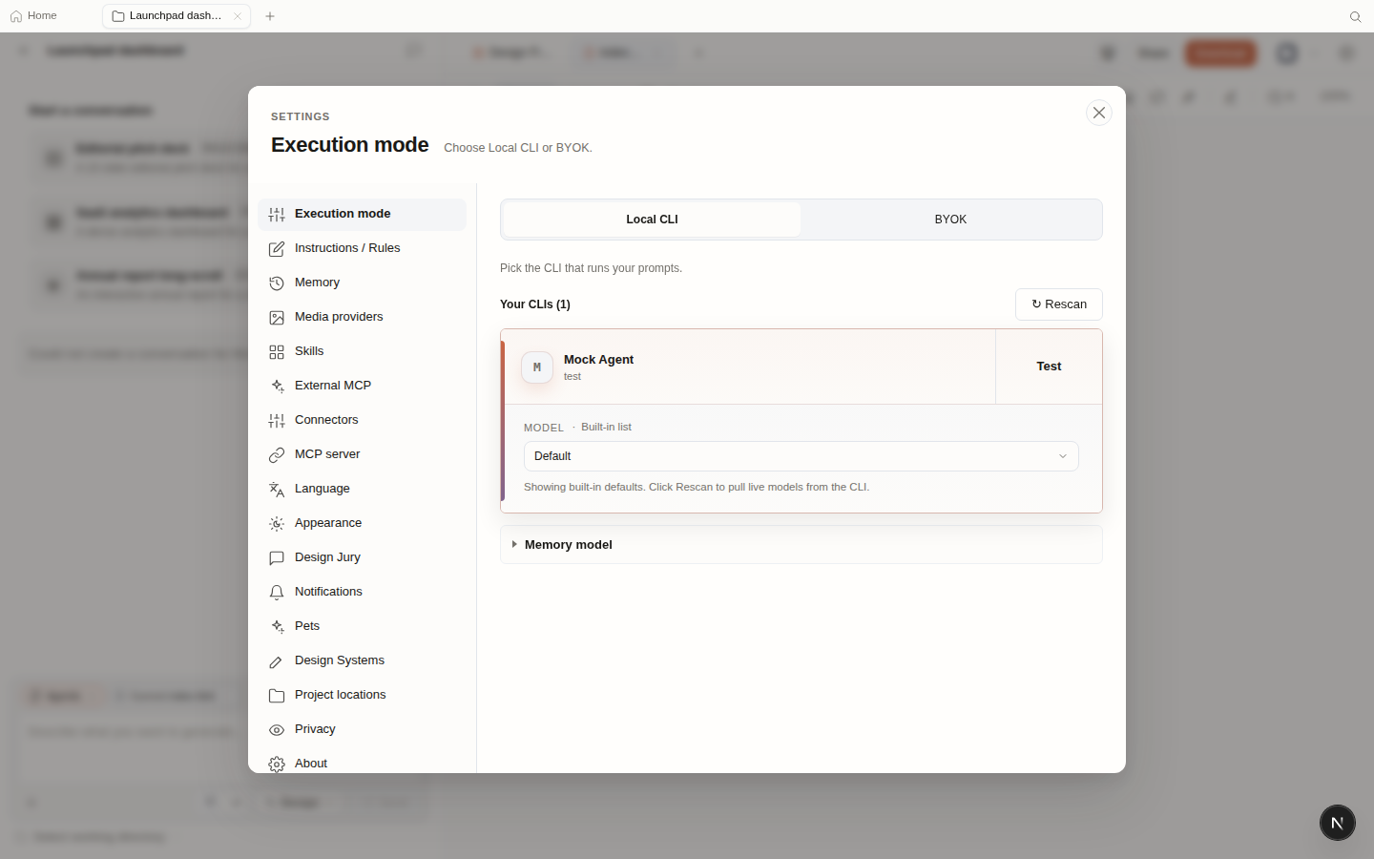Click the Pets sparkle icon
Image resolution: width=1374 pixels, height=859 pixels.
(x=277, y=627)
